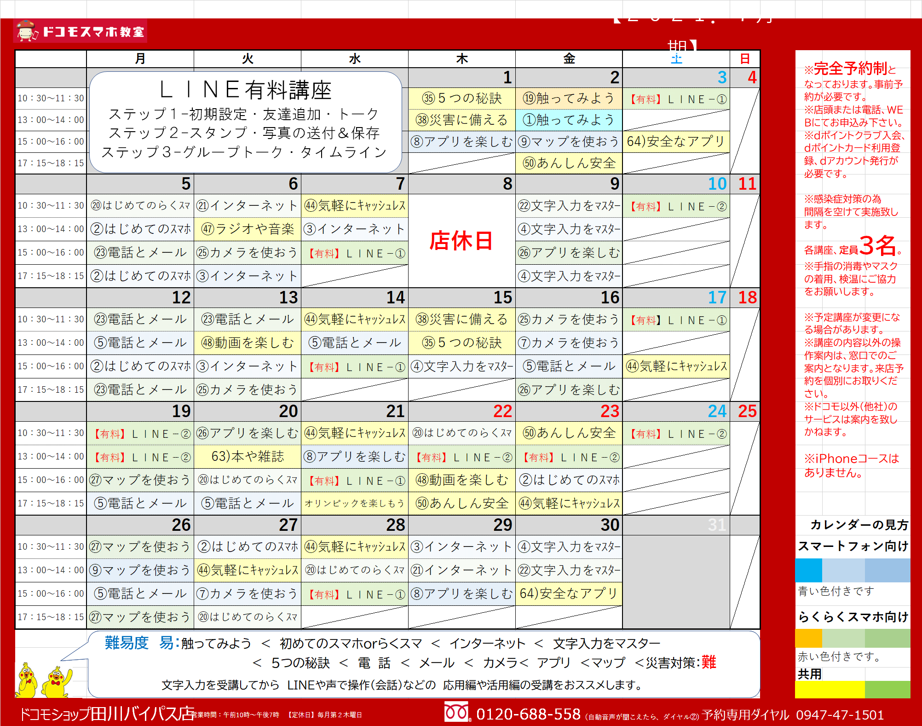This screenshot has width=922, height=726.
Task: Select the yellow shared-course legend swatch
Action: pyautogui.click(x=830, y=689)
